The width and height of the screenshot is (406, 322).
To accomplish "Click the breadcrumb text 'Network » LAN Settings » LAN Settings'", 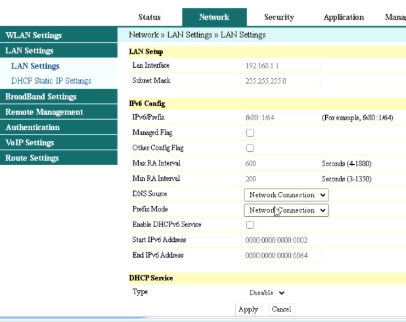I will click(x=197, y=35).
